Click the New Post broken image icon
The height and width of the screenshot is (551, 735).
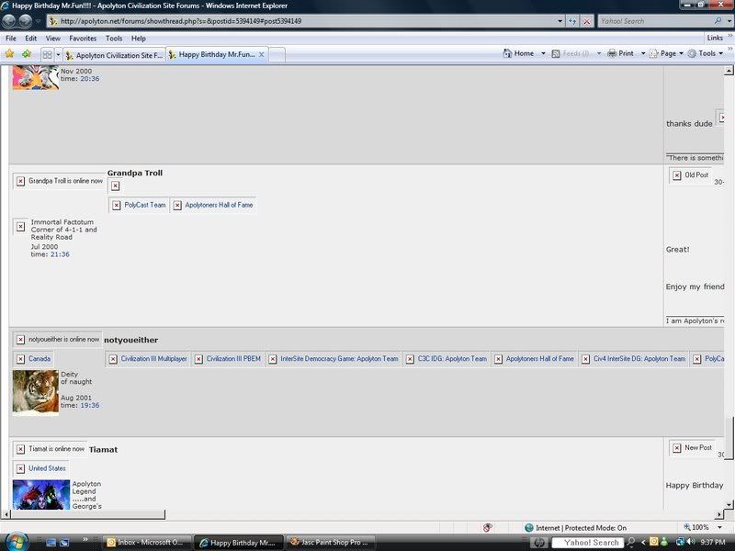(677, 448)
